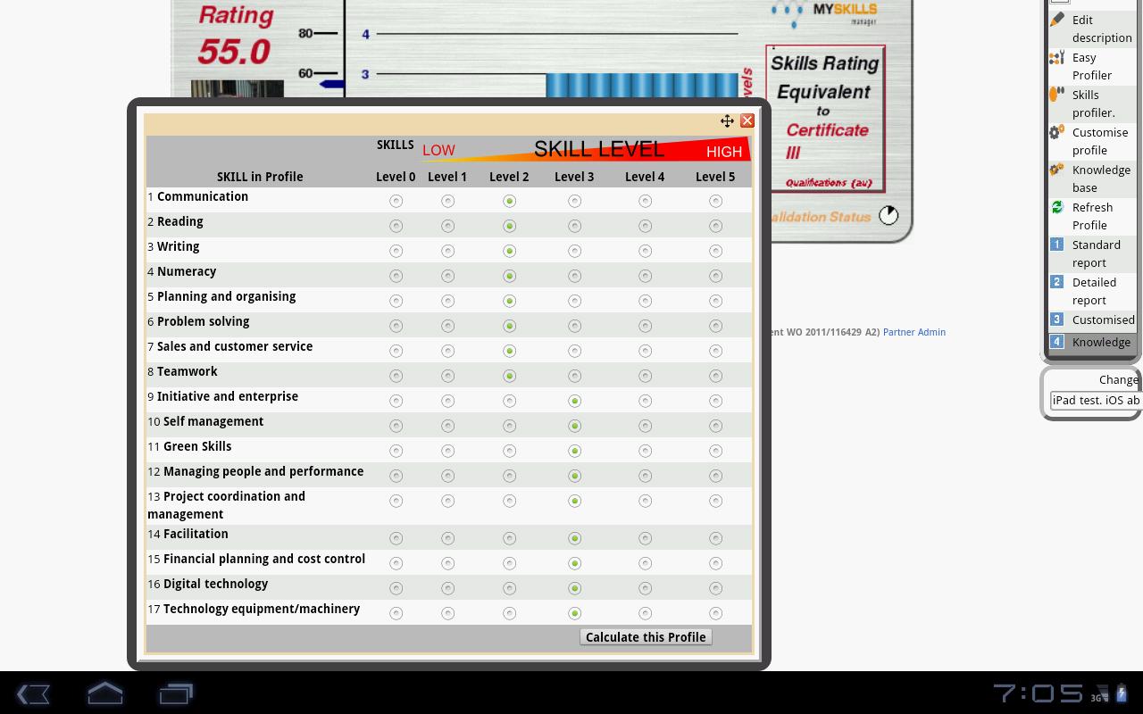Click Calculate this Profile button

click(x=646, y=637)
